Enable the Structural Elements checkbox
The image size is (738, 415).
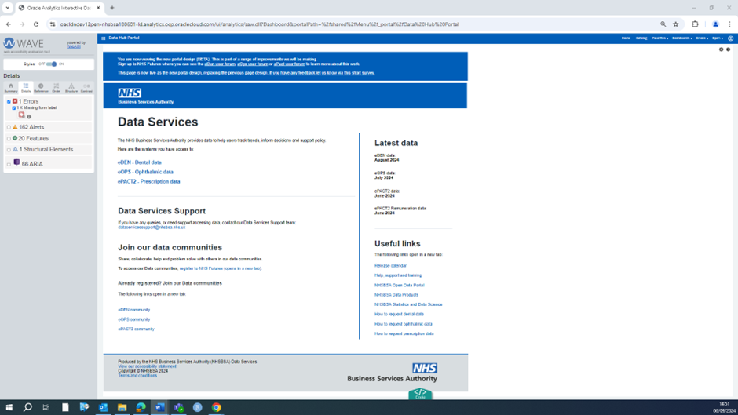[x=9, y=150]
